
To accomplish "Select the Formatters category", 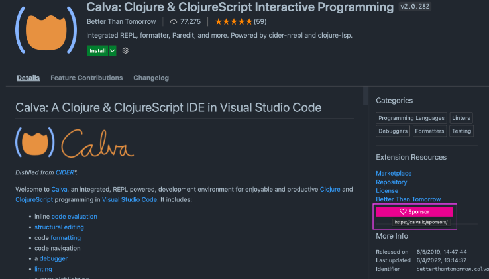I will 429,131.
